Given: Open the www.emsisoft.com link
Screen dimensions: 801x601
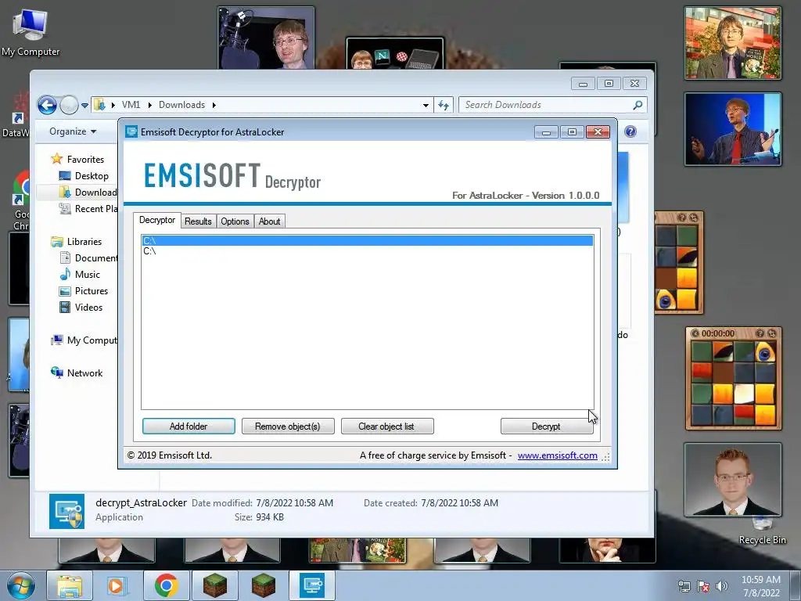Looking at the screenshot, I should click(557, 455).
